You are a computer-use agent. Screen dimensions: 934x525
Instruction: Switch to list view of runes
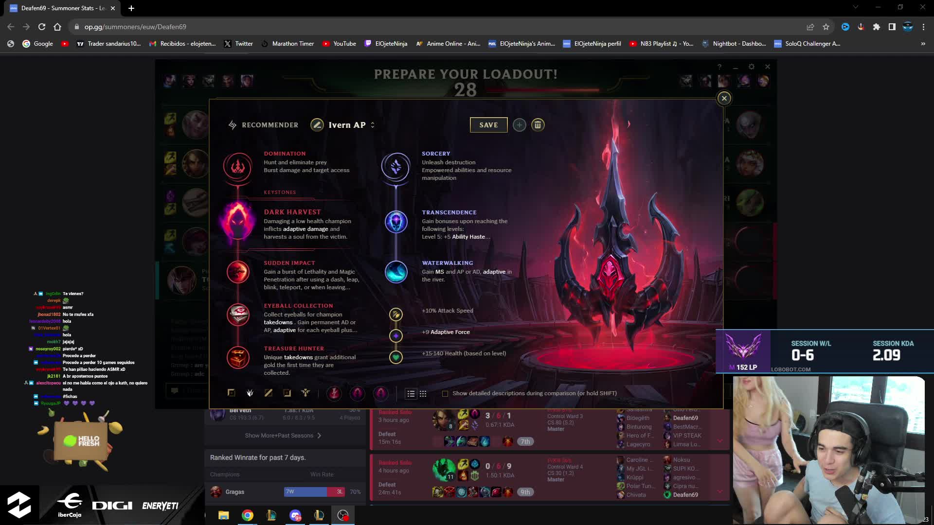[x=411, y=393]
